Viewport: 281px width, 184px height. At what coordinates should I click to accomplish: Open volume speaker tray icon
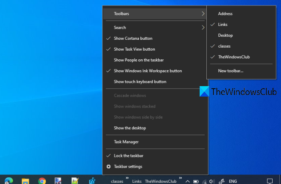coord(212,181)
